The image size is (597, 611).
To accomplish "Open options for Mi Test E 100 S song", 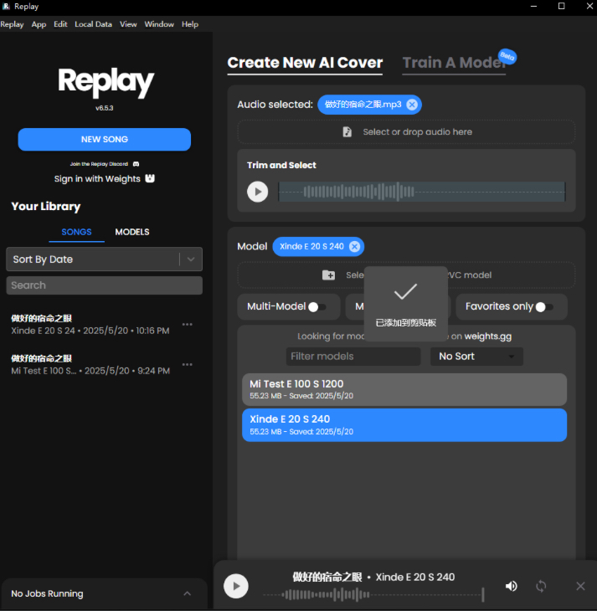I will [x=188, y=364].
